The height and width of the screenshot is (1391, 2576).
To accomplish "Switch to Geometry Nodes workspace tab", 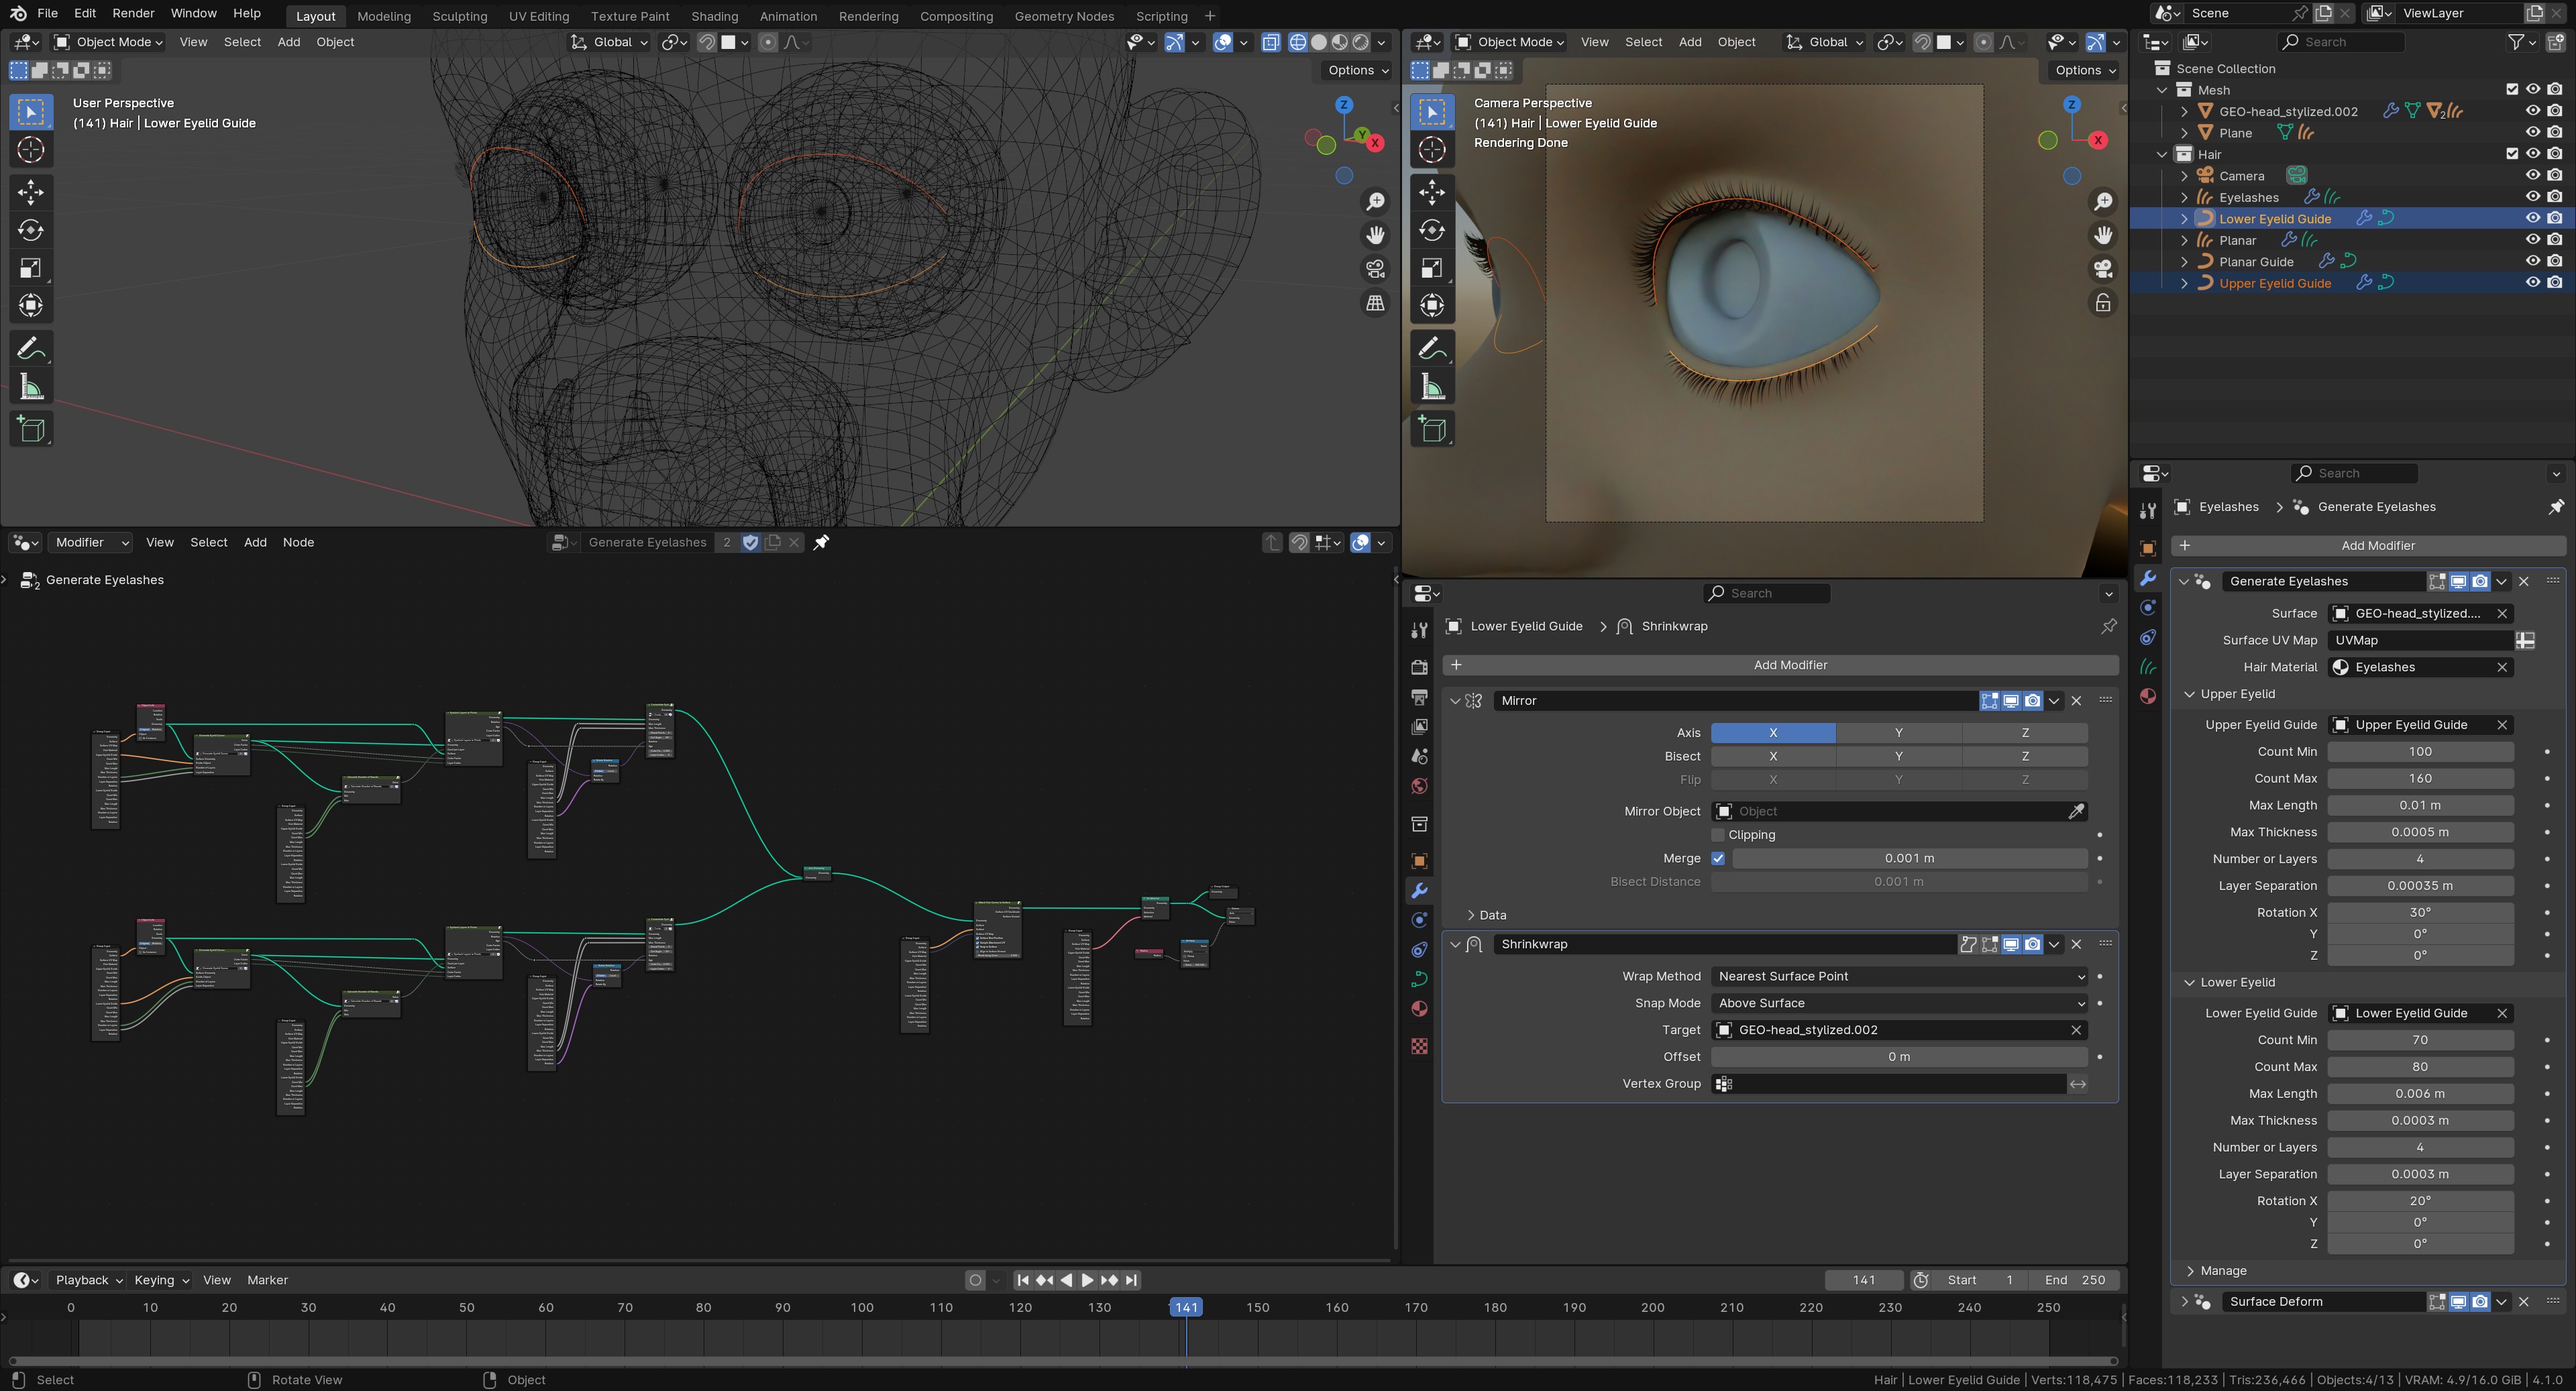I will point(1064,16).
